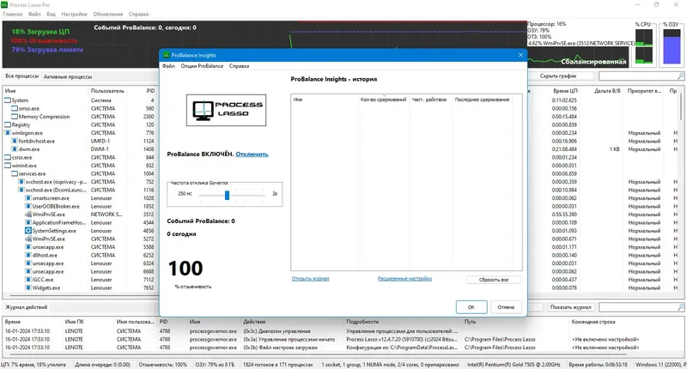The width and height of the screenshot is (687, 369).
Task: Click the Memory Compression process icon
Action: click(15, 117)
